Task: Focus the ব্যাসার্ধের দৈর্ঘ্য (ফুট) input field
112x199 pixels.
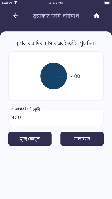Action: coord(56,118)
